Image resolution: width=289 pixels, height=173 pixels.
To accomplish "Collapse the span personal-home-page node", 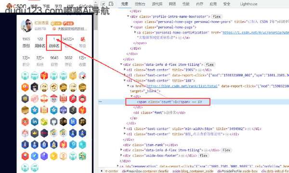I will (x=131, y=27).
